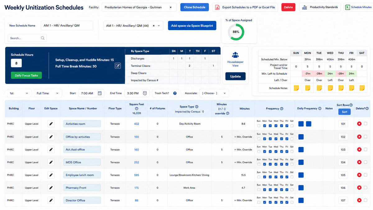Click the red delete X for row 107

(x=359, y=200)
